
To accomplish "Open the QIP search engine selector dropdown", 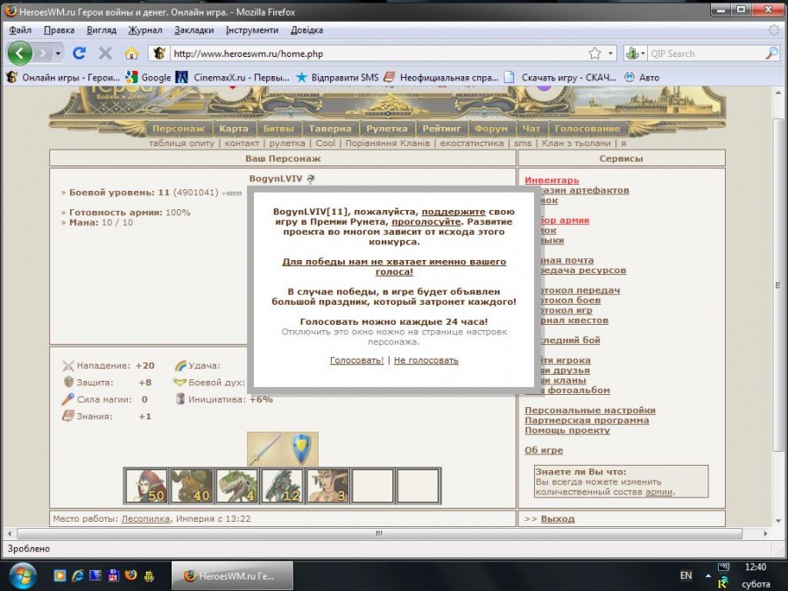I will 636,53.
